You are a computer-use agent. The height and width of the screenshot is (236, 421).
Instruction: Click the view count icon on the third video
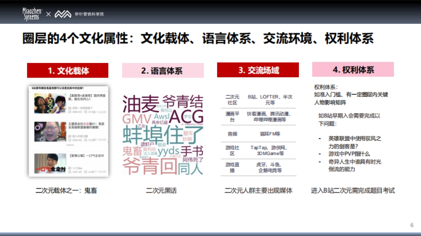point(70,172)
